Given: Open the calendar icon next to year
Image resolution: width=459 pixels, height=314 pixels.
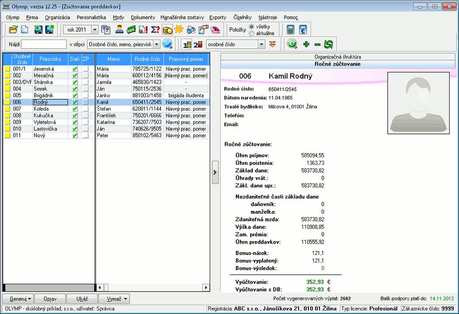Looking at the screenshot, I should [106, 30].
